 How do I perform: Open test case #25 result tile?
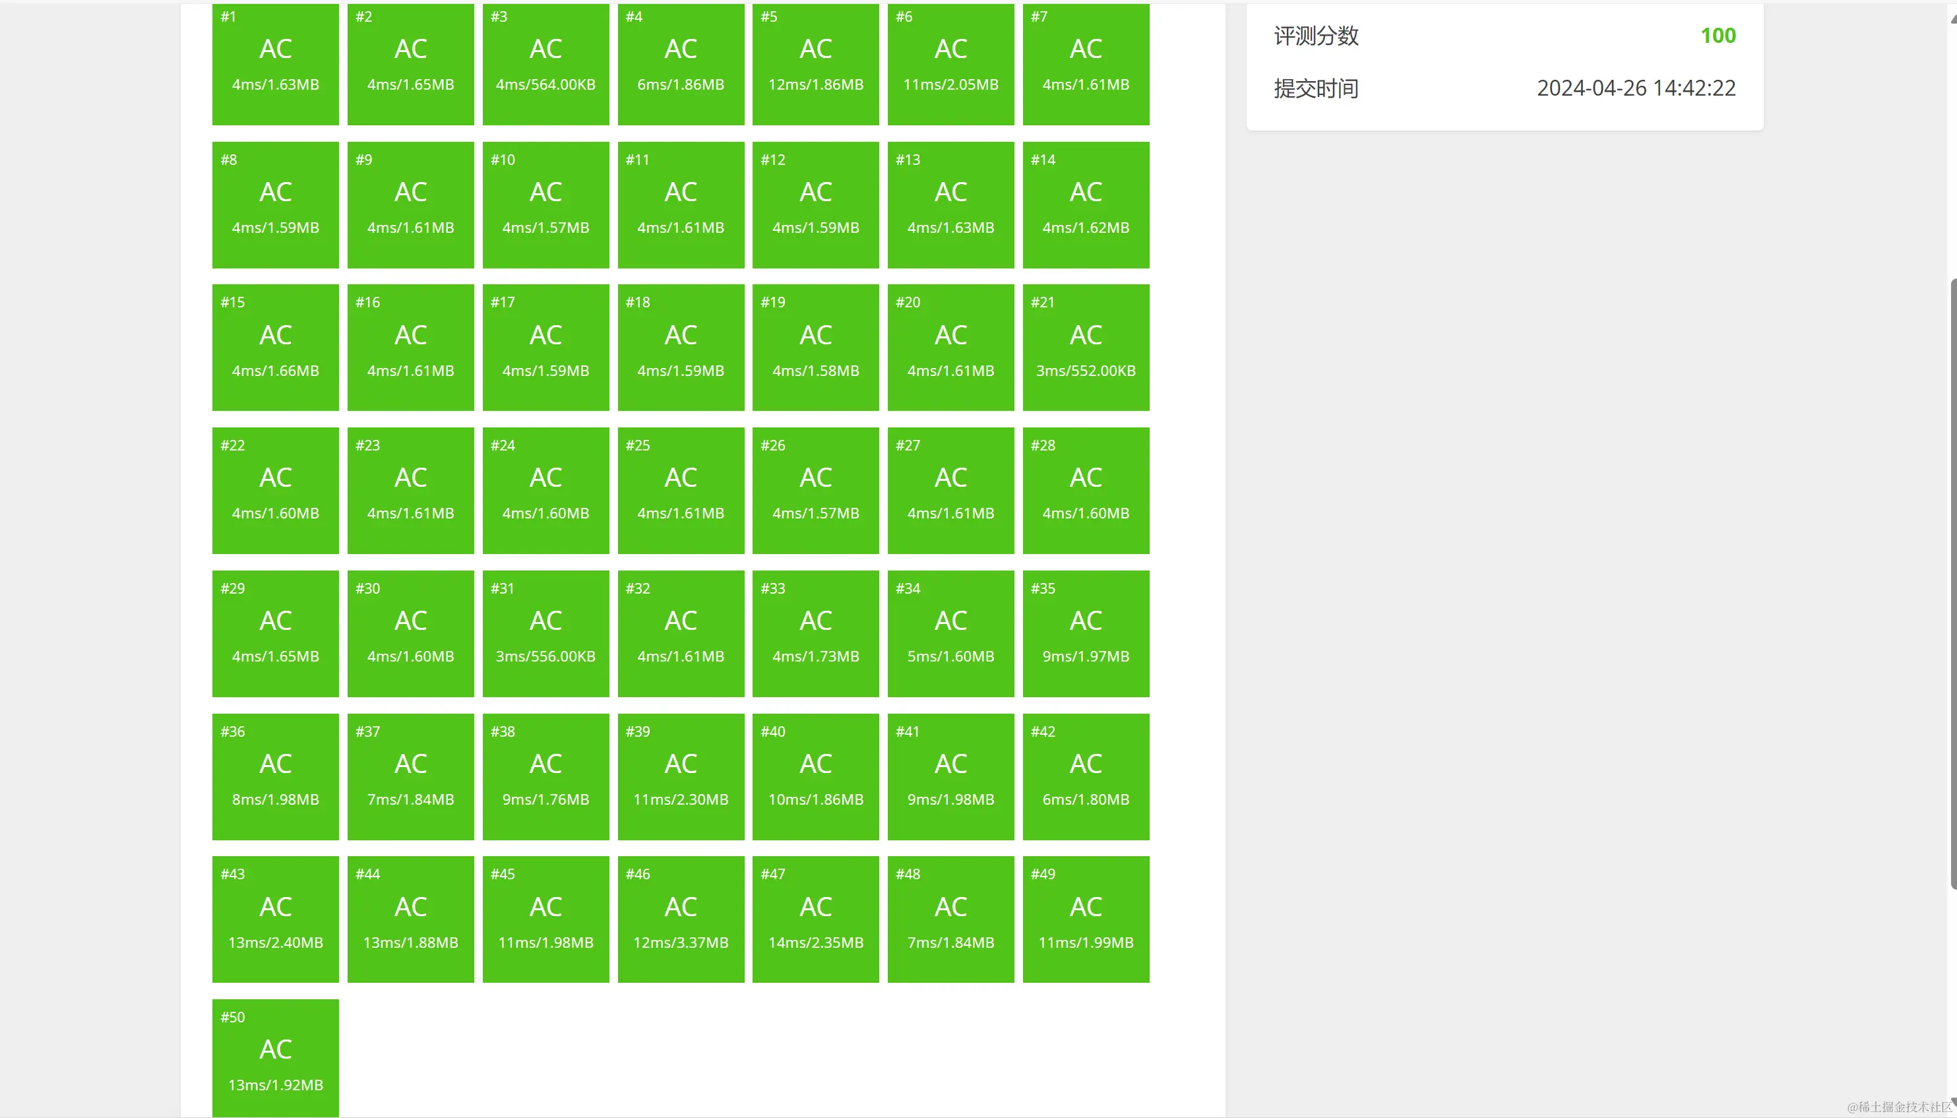[x=680, y=490]
